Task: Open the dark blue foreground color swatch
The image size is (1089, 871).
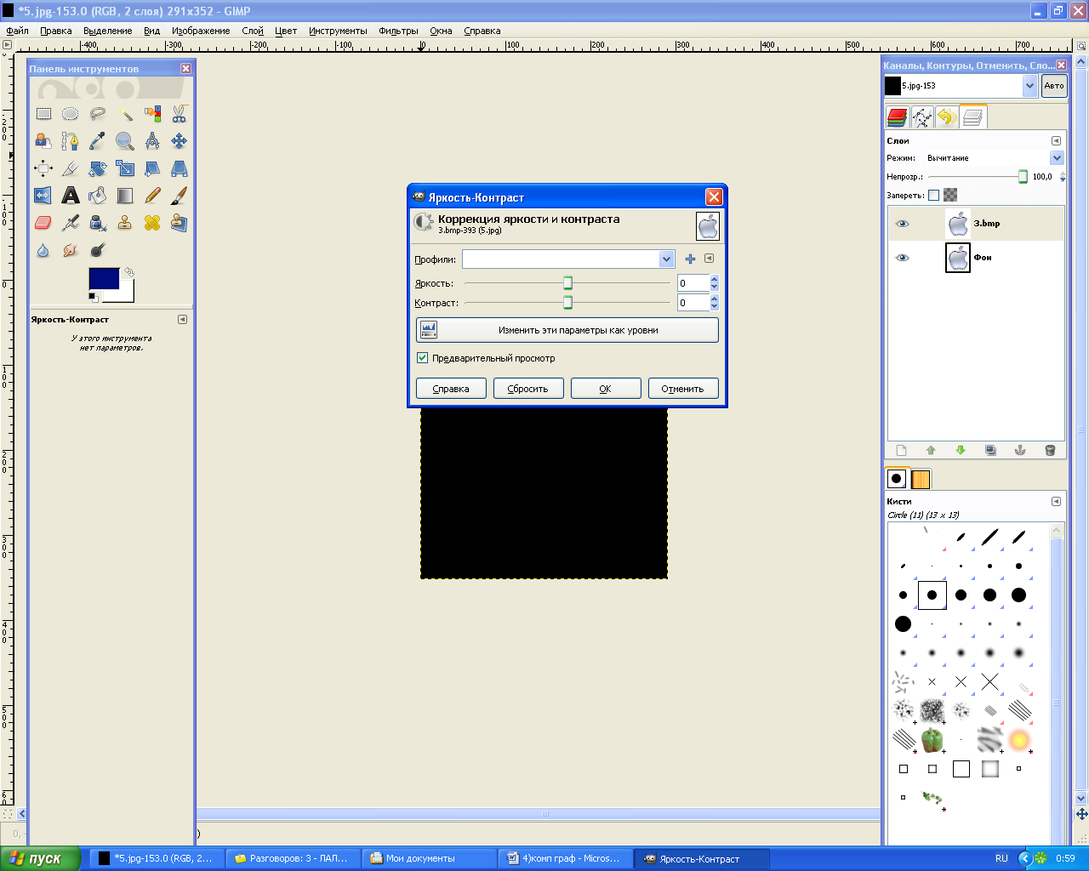Action: coord(104,278)
